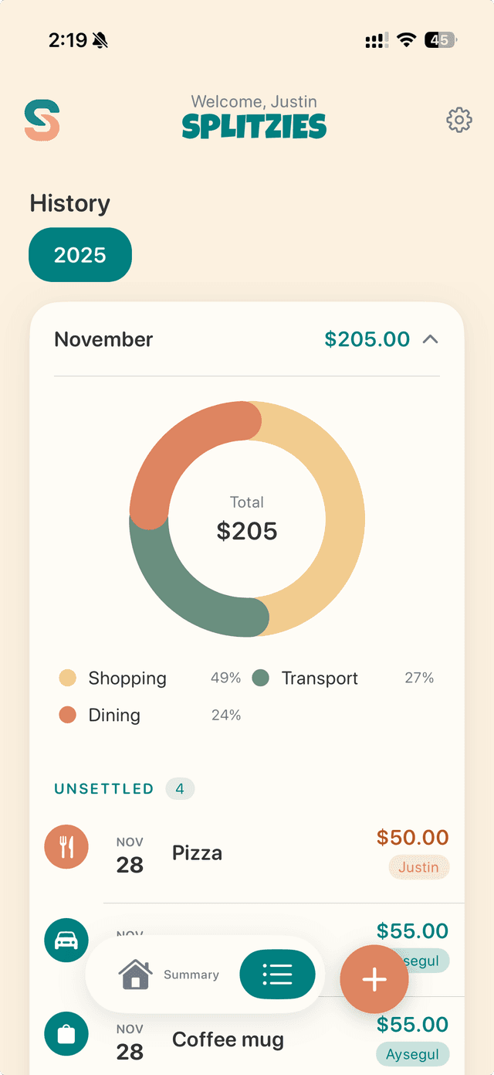494x1075 pixels.
Task: Open the 2025 year selector
Action: pyautogui.click(x=80, y=254)
